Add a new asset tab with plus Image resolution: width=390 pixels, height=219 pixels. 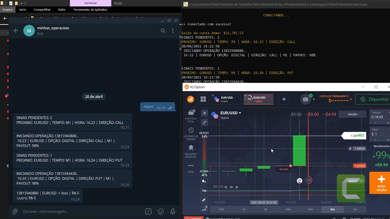coord(284,99)
